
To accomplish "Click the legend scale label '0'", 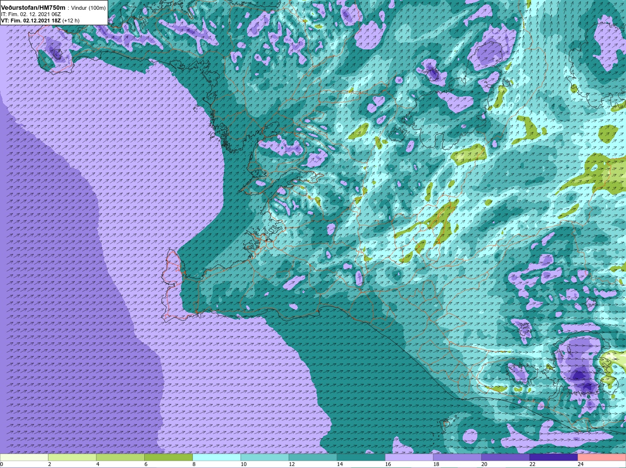I will tap(1, 464).
